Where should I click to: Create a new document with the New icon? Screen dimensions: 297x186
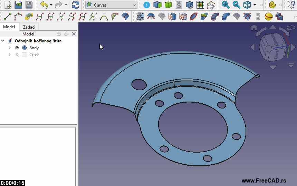pyautogui.click(x=8, y=5)
